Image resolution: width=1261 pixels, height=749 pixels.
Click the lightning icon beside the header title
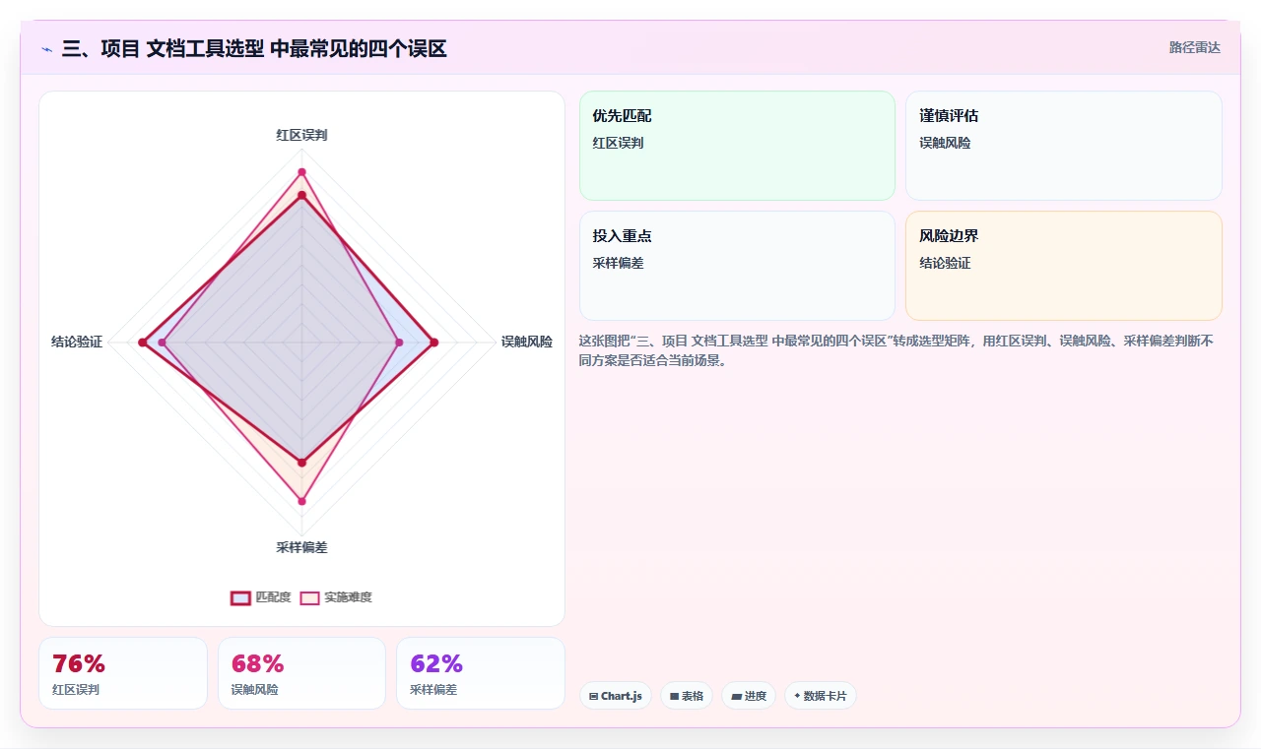click(x=46, y=49)
